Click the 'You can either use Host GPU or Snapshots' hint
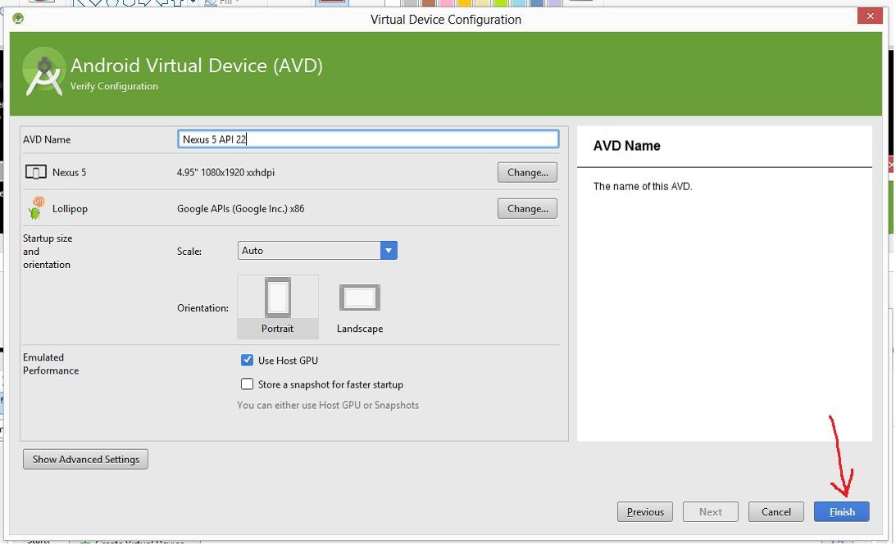Screen dimensions: 896x545 328,405
